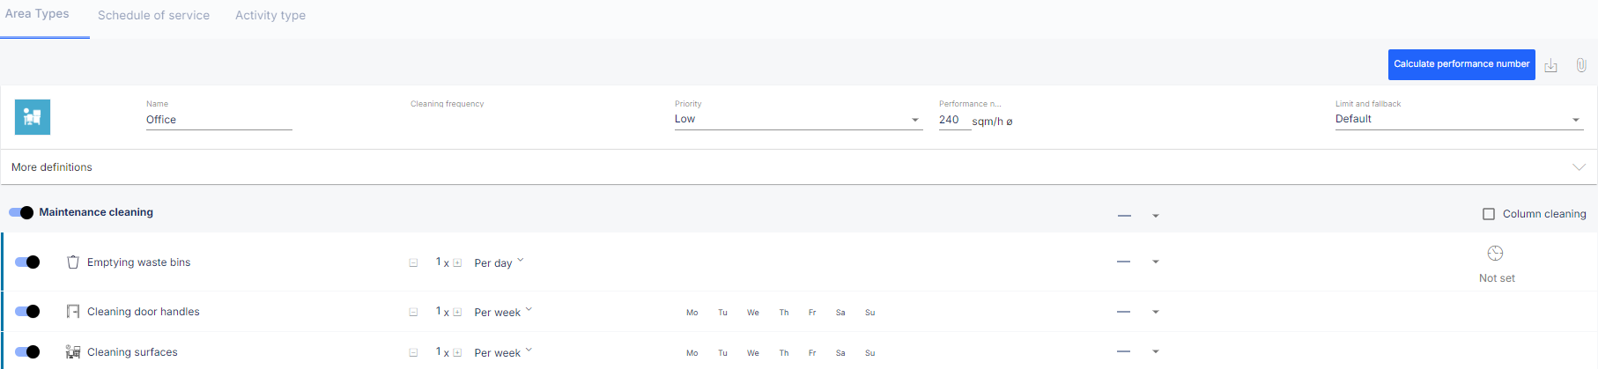Click the download icon beside Calculate button
This screenshot has height=369, width=1598.
pos(1550,66)
